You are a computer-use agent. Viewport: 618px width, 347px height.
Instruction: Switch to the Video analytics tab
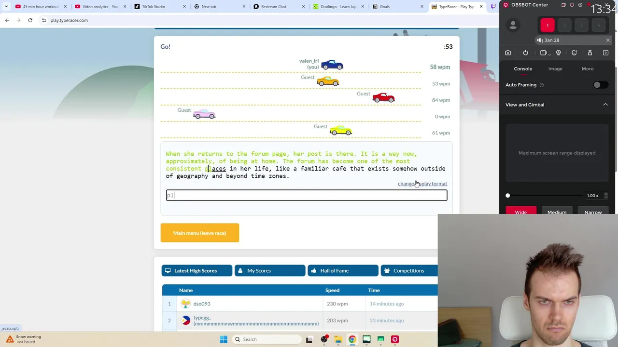point(100,7)
